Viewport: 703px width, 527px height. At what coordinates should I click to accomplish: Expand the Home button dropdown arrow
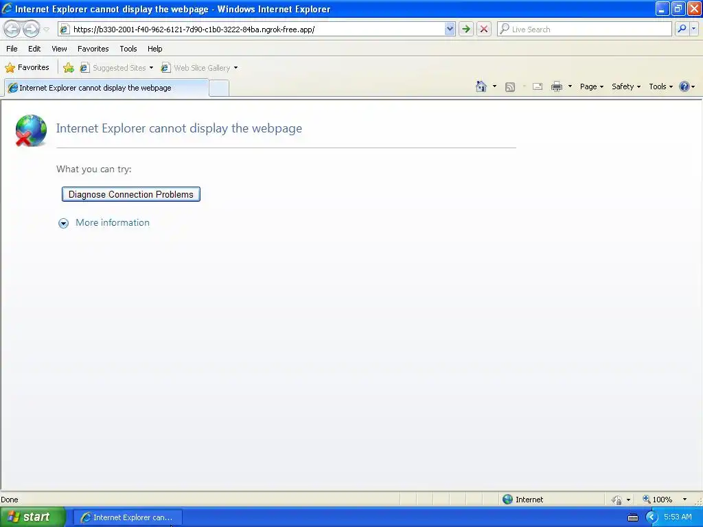pyautogui.click(x=494, y=86)
